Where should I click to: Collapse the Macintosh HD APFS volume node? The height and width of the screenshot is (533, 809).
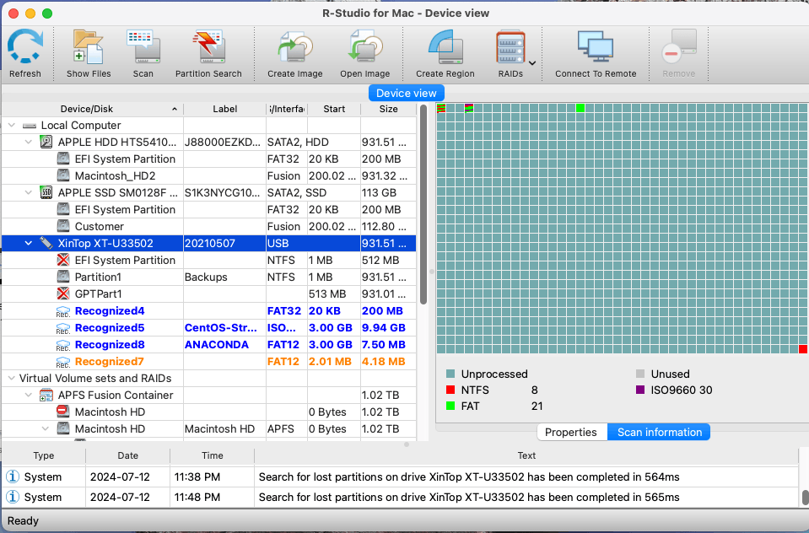46,428
